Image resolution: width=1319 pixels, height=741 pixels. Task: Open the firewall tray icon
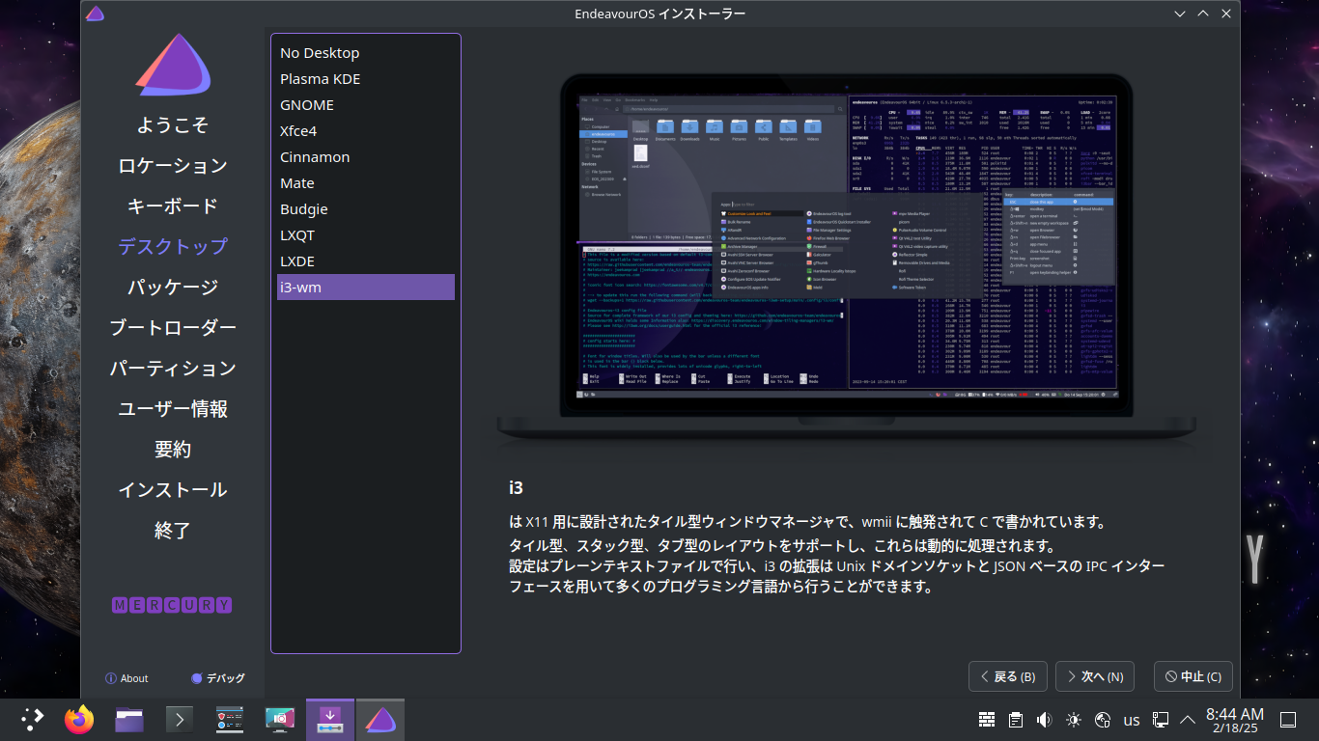[x=987, y=720]
